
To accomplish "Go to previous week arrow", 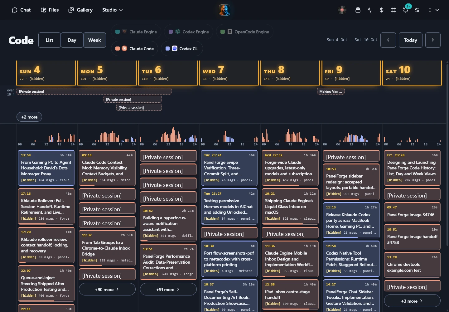I will [388, 40].
